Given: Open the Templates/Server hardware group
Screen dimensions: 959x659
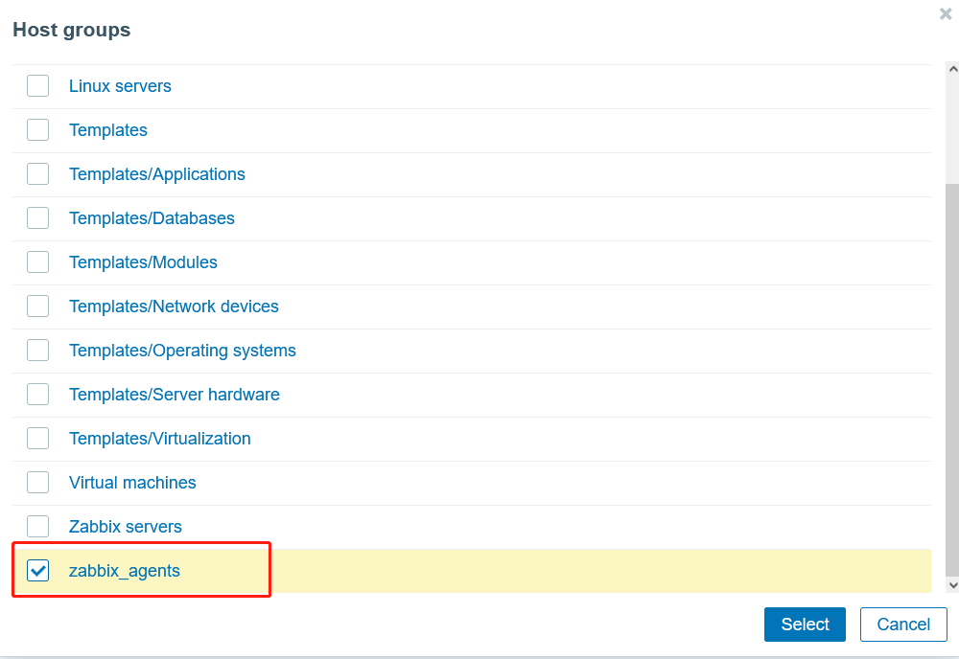Looking at the screenshot, I should [174, 394].
